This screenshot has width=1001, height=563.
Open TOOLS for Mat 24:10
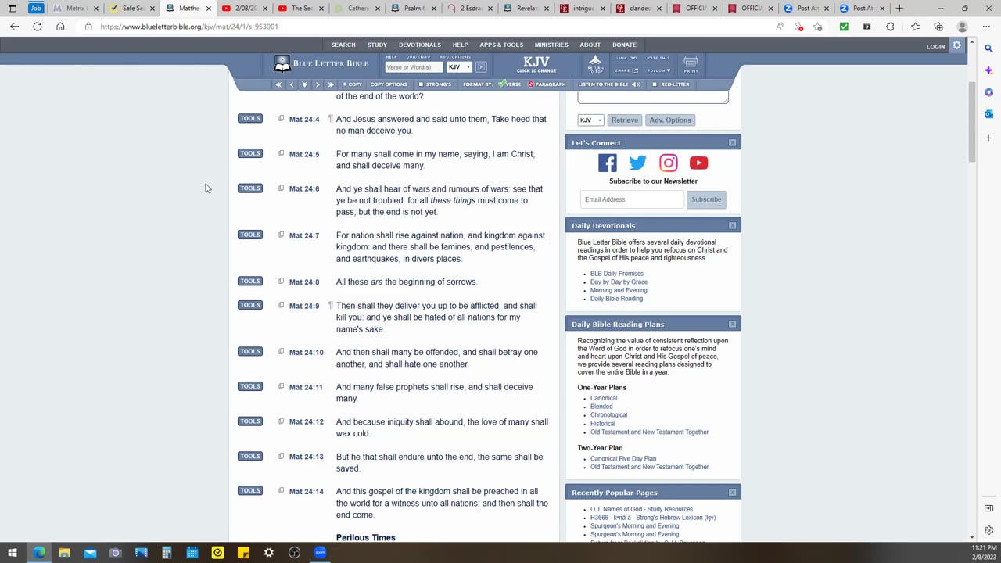250,352
